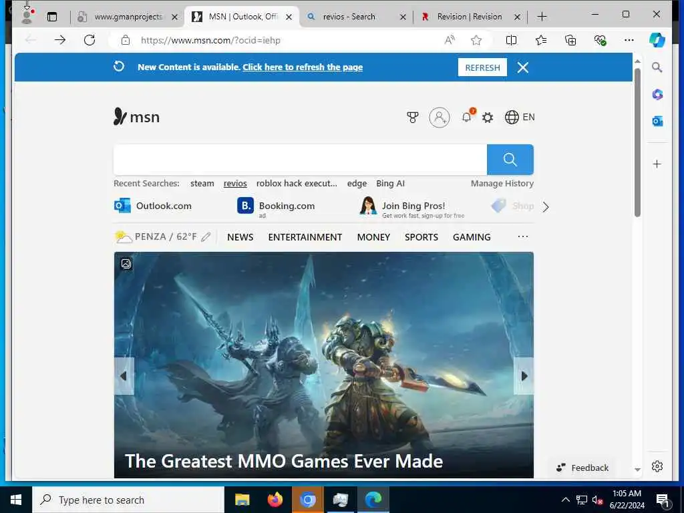The width and height of the screenshot is (684, 513).
Task: Show more categories ellipsis
Action: tap(522, 237)
